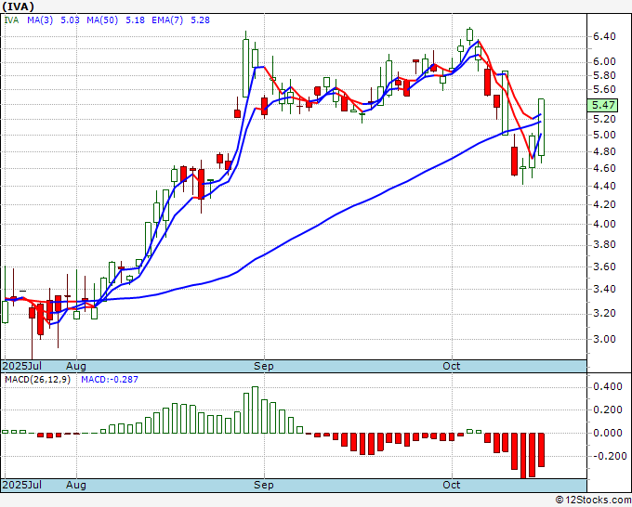Select the MACD(26,12,9) label
This screenshot has height=507, width=632.
tap(33, 381)
